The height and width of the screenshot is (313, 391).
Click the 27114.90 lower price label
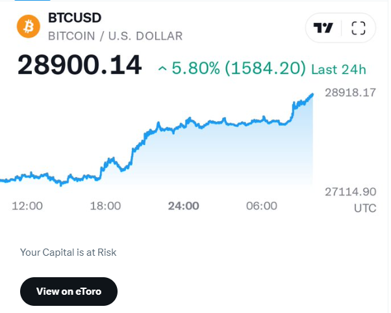tap(349, 191)
